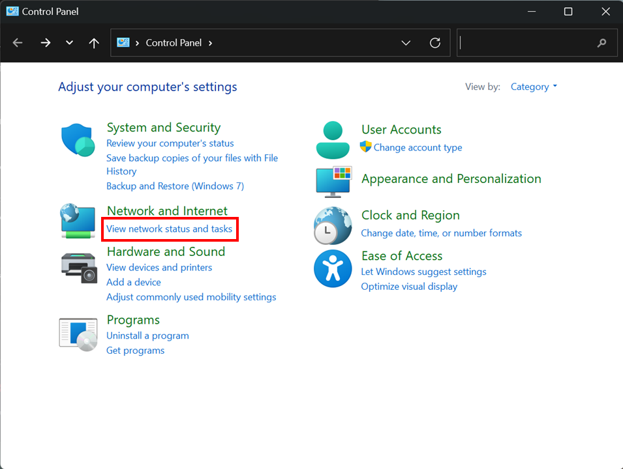The width and height of the screenshot is (623, 469).
Task: Click the System and Security shield icon
Action: tap(78, 140)
